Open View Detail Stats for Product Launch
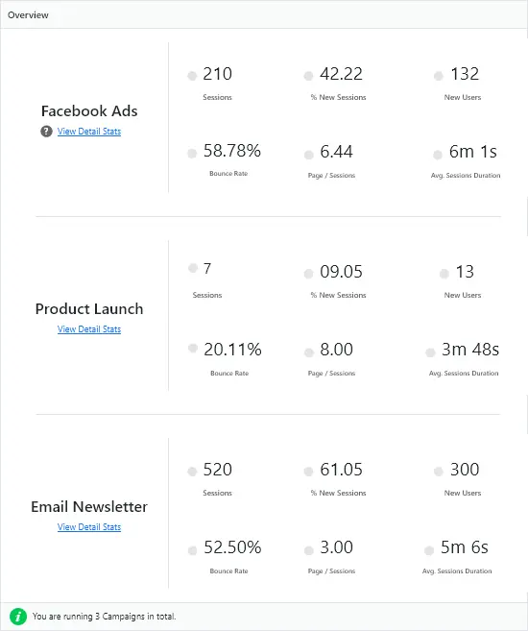528x631 pixels. (89, 329)
